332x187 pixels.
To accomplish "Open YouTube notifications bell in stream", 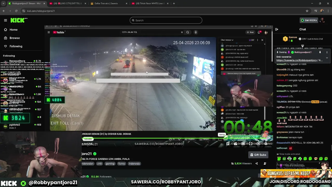I will pyautogui.click(x=259, y=32).
